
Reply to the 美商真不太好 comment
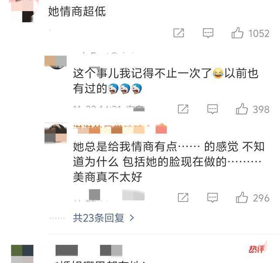pos(212,198)
